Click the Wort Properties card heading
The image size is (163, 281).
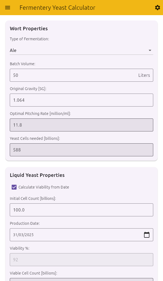(29, 29)
